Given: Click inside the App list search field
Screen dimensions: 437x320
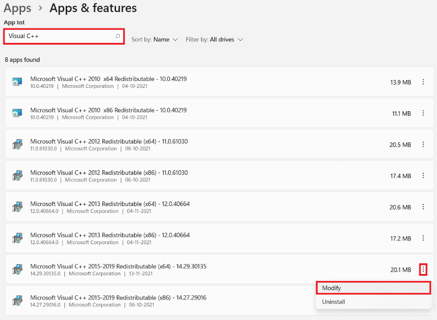Looking at the screenshot, I should pyautogui.click(x=61, y=36).
